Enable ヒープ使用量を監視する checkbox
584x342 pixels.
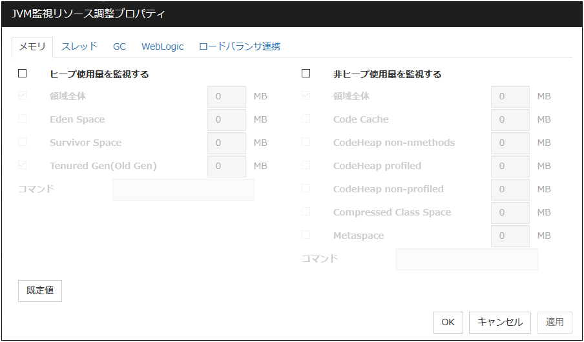click(x=23, y=74)
